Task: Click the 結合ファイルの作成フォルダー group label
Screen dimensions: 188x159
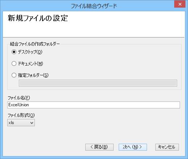Action: point(35,44)
